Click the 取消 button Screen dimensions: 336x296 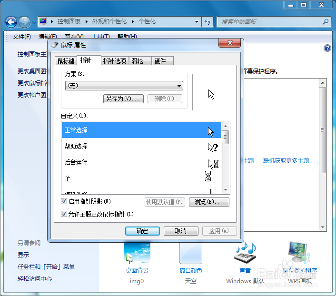click(x=181, y=231)
